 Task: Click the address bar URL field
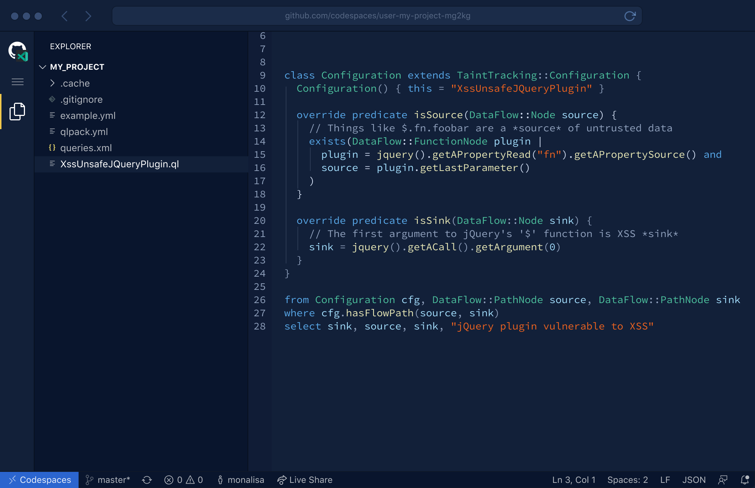tap(377, 16)
